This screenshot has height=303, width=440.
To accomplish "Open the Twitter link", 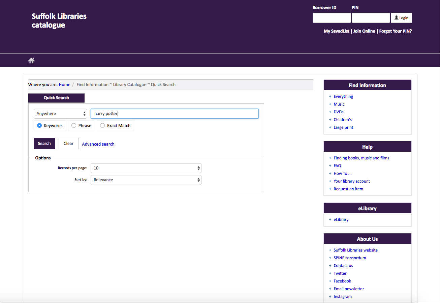I will tap(340, 273).
